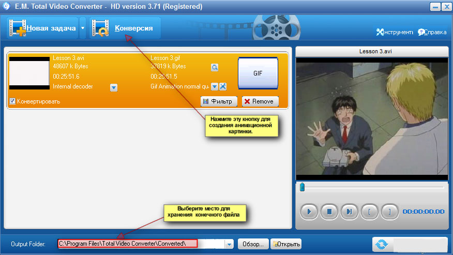Play the preview video
Screen dimensions: 453x255
point(309,212)
